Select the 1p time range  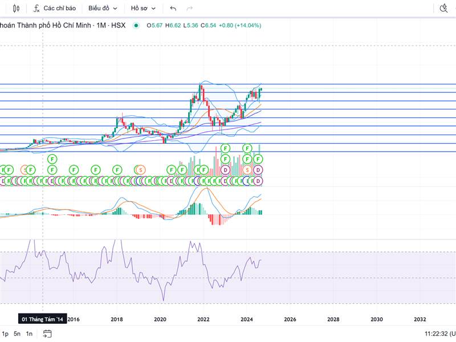point(5,333)
